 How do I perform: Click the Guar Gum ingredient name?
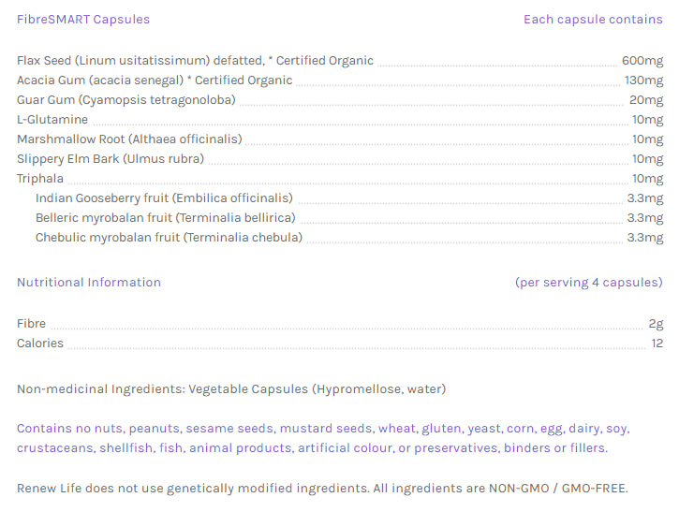pos(126,100)
